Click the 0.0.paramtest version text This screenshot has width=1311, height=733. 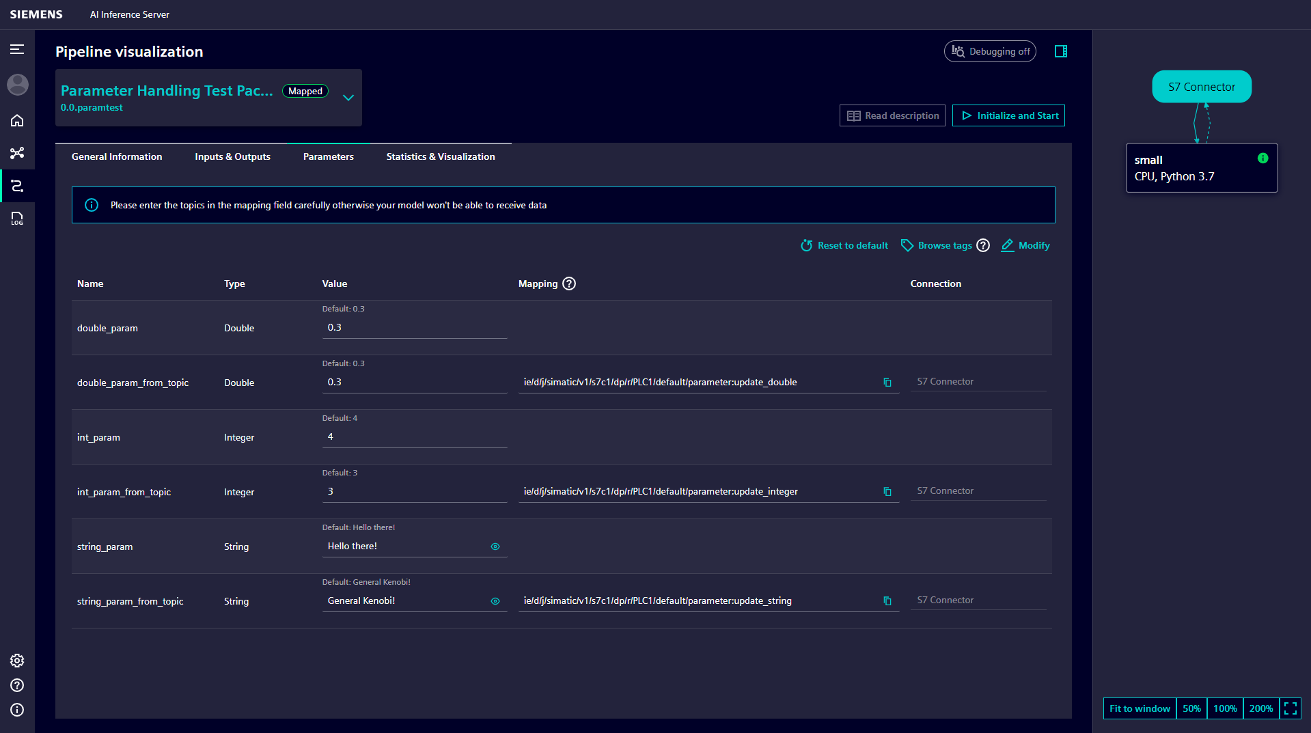[92, 108]
